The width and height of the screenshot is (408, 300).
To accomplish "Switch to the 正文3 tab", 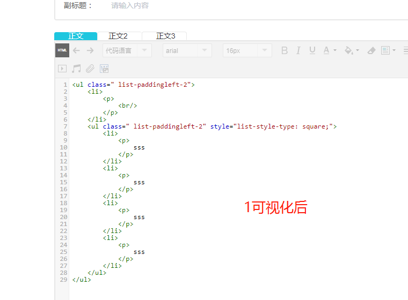I will point(165,36).
